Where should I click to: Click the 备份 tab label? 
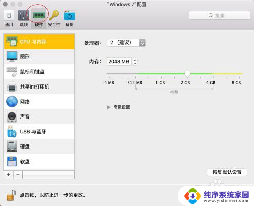coord(70,25)
